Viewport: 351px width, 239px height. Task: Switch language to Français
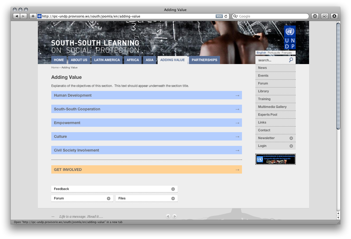[287, 53]
